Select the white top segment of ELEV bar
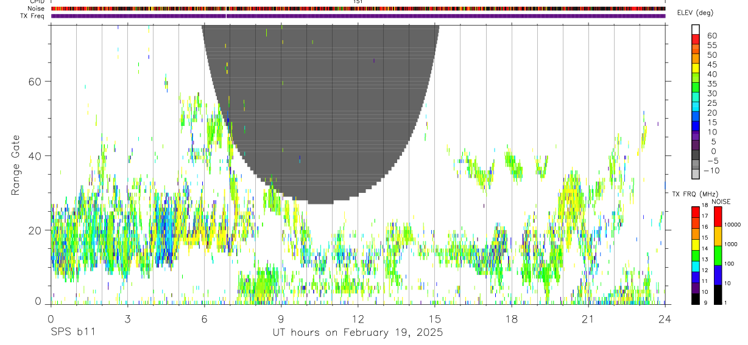 pos(696,29)
